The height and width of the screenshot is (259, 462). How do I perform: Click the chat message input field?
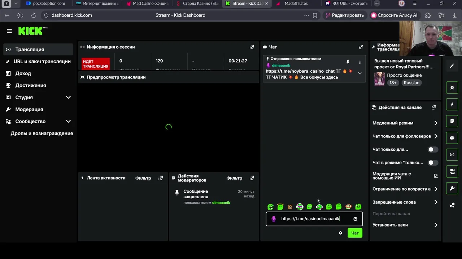pyautogui.click(x=314, y=219)
